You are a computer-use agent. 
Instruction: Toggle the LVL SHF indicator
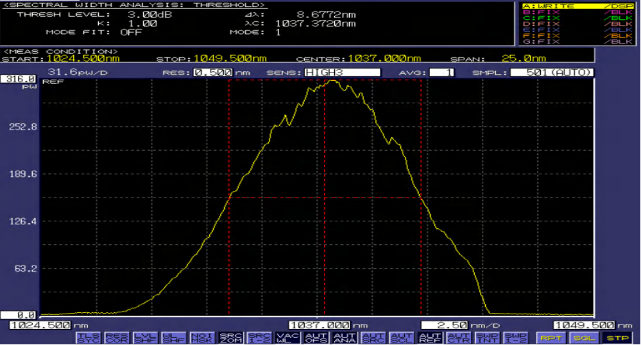(145, 337)
